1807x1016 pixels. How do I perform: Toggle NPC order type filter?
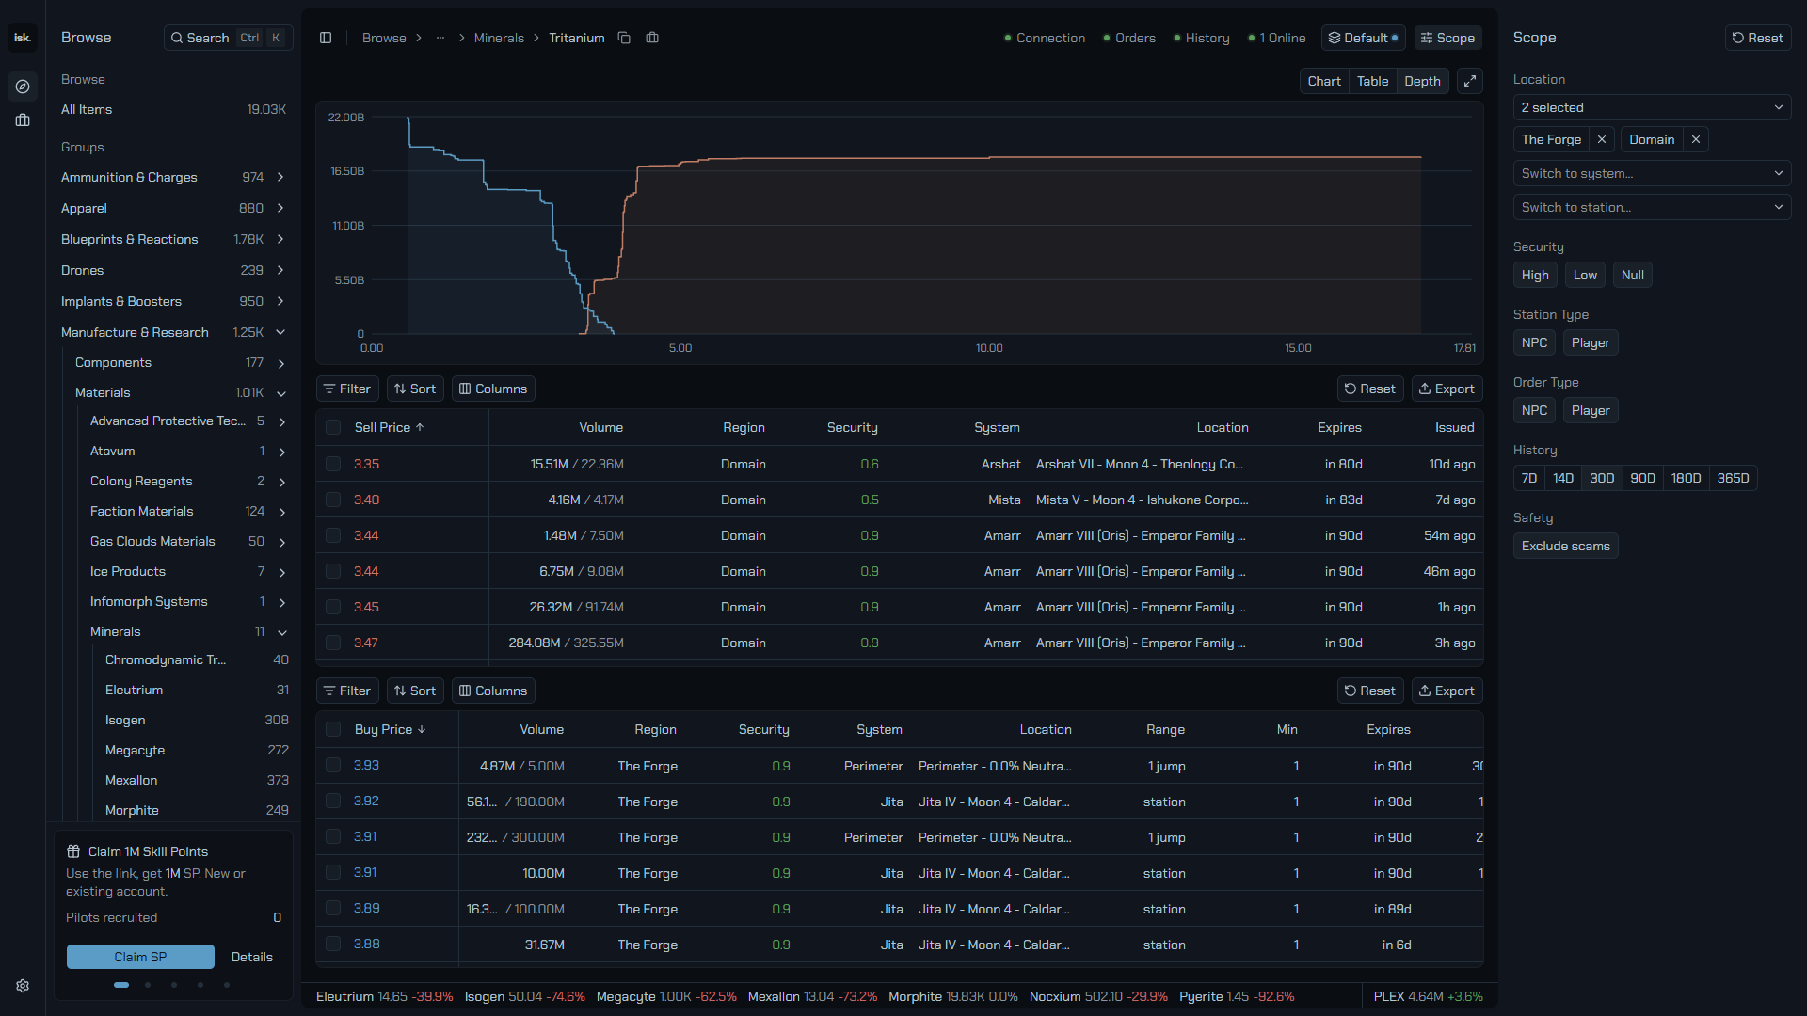(x=1534, y=410)
